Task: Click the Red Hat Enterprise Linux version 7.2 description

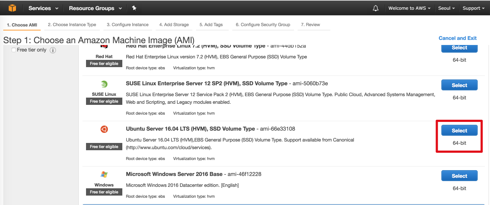Action: [x=216, y=57]
